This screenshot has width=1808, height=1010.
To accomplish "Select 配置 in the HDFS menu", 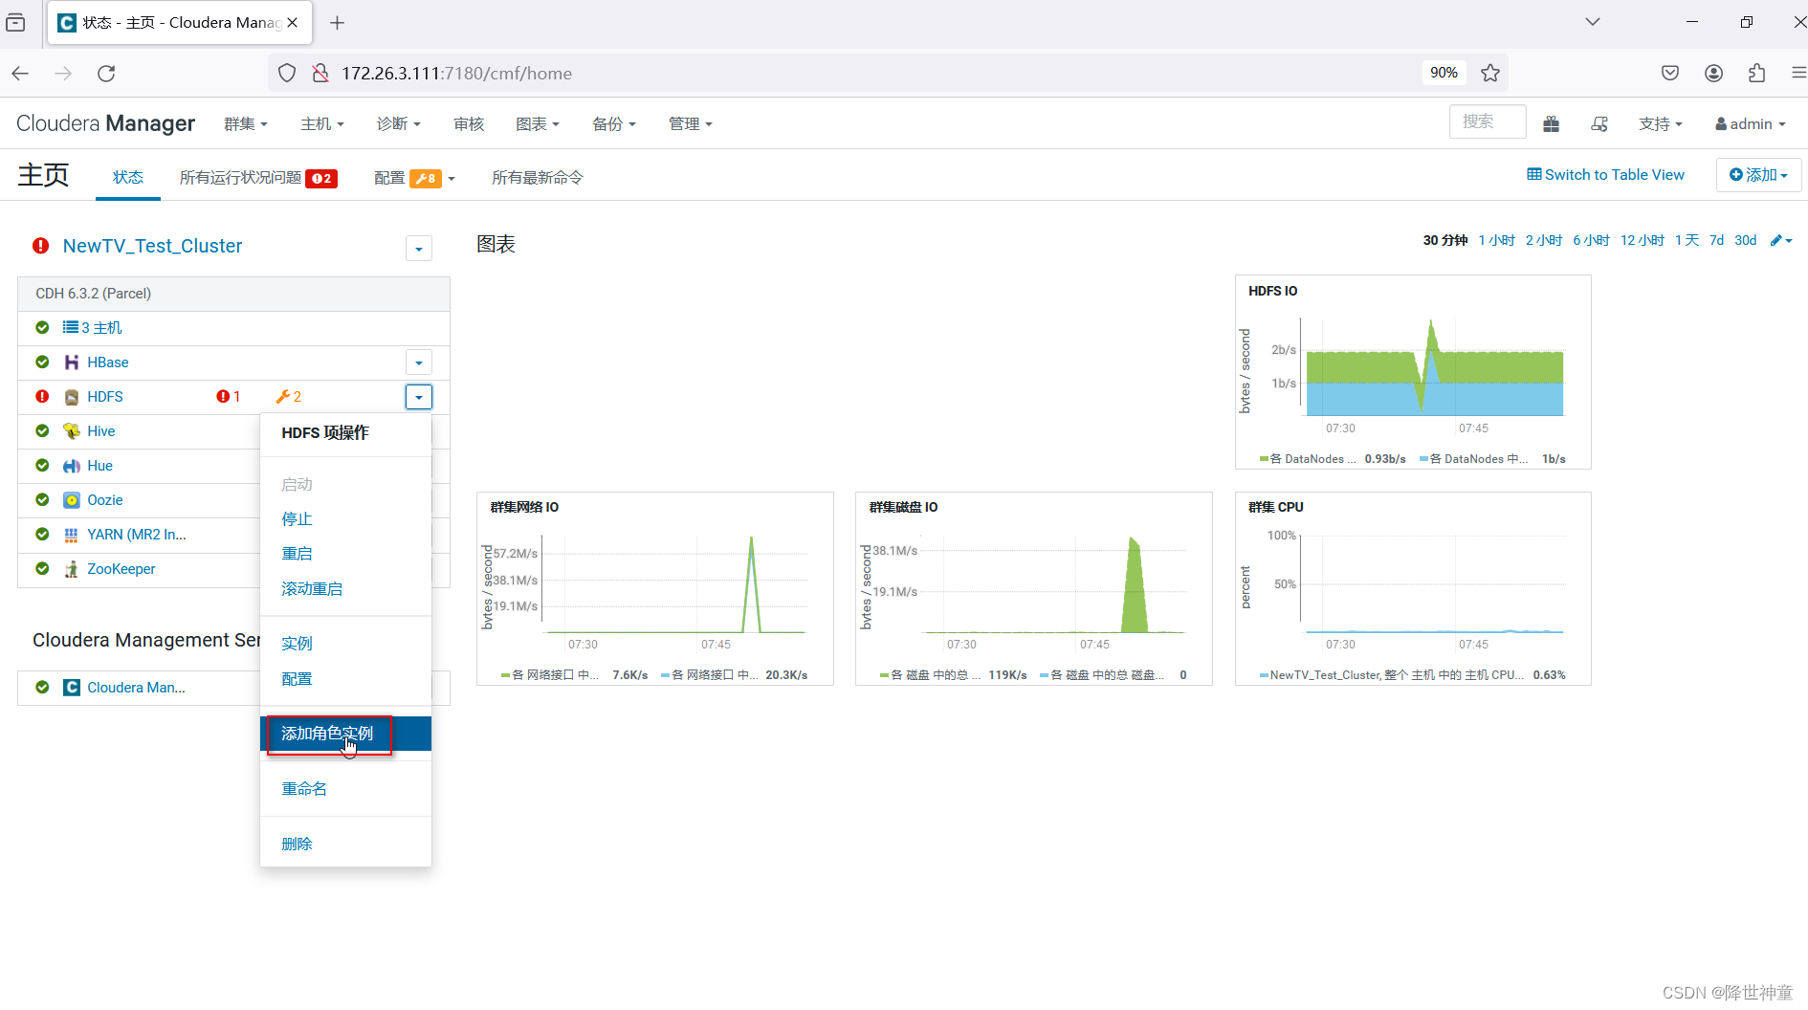I will (x=297, y=679).
